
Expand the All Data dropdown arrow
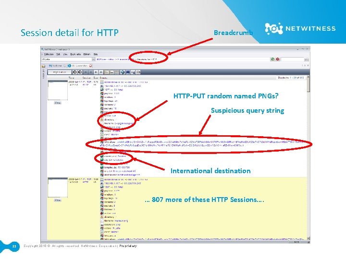tap(93, 59)
